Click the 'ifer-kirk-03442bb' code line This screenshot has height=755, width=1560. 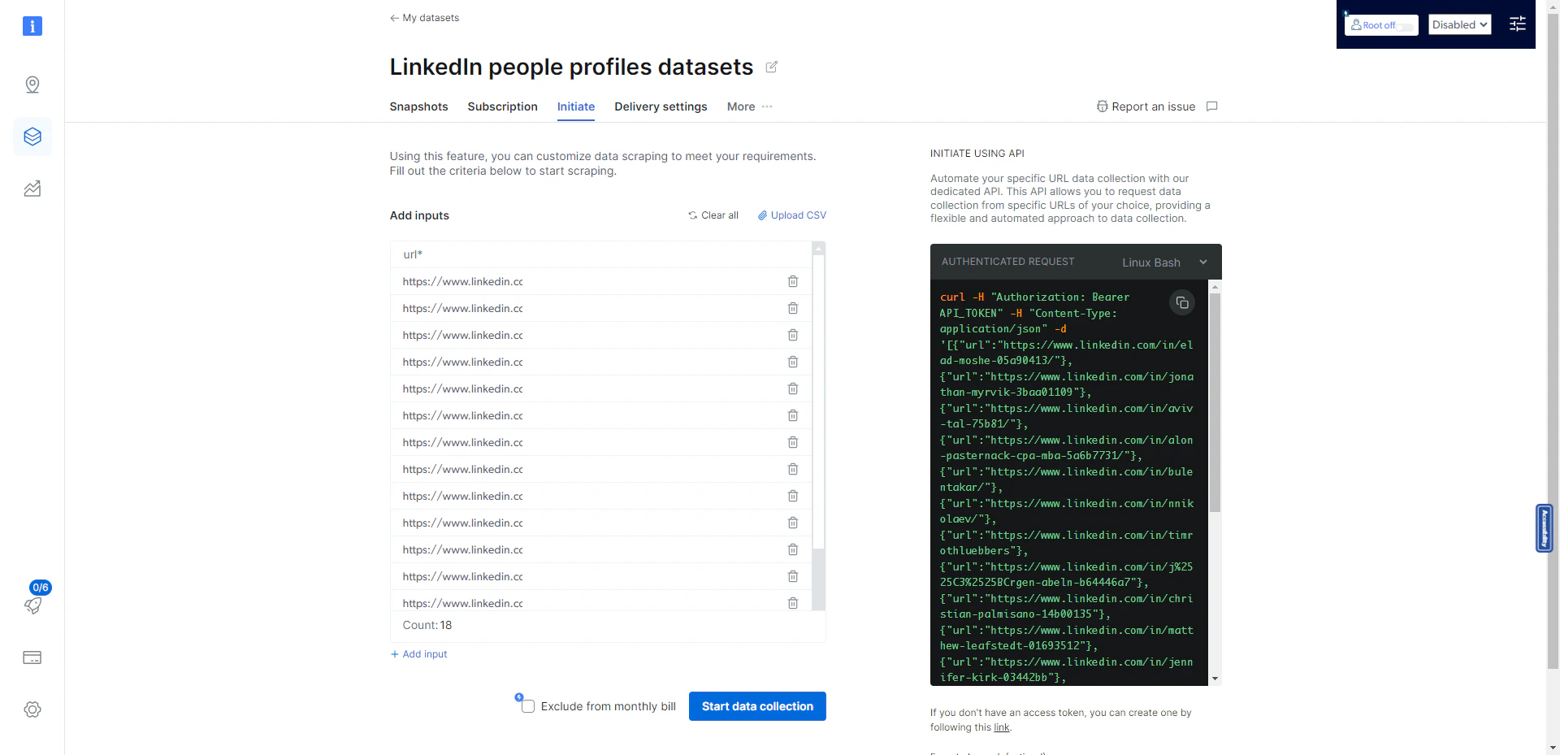[1003, 678]
